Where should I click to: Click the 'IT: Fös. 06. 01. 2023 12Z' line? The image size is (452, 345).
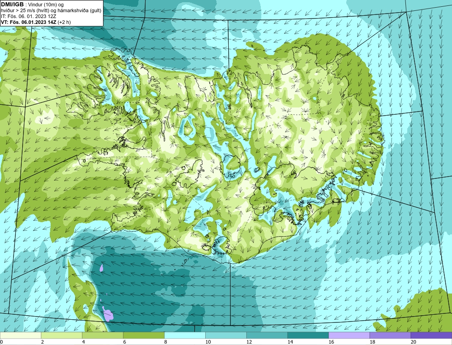(x=29, y=16)
